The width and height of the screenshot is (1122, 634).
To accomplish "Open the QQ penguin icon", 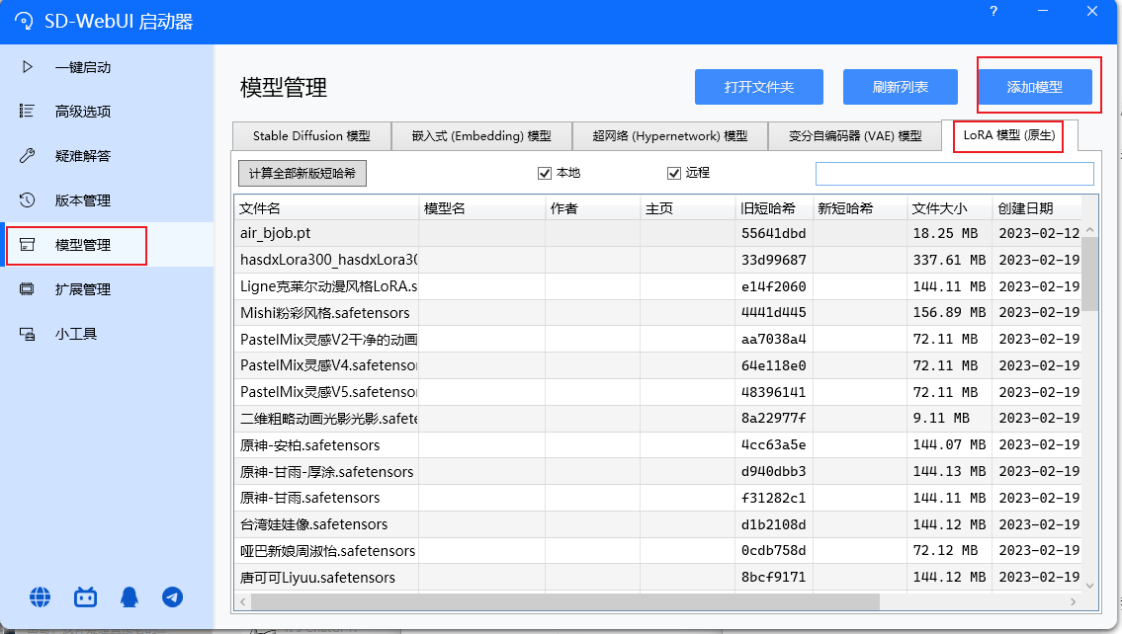I will pyautogui.click(x=129, y=596).
